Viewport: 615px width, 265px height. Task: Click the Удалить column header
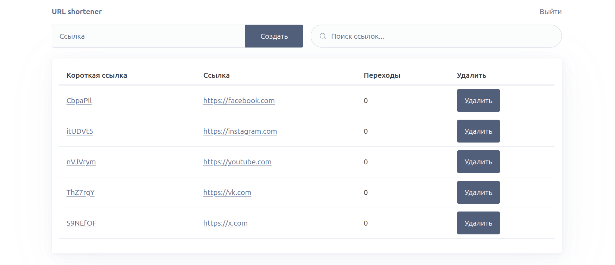[x=471, y=75]
